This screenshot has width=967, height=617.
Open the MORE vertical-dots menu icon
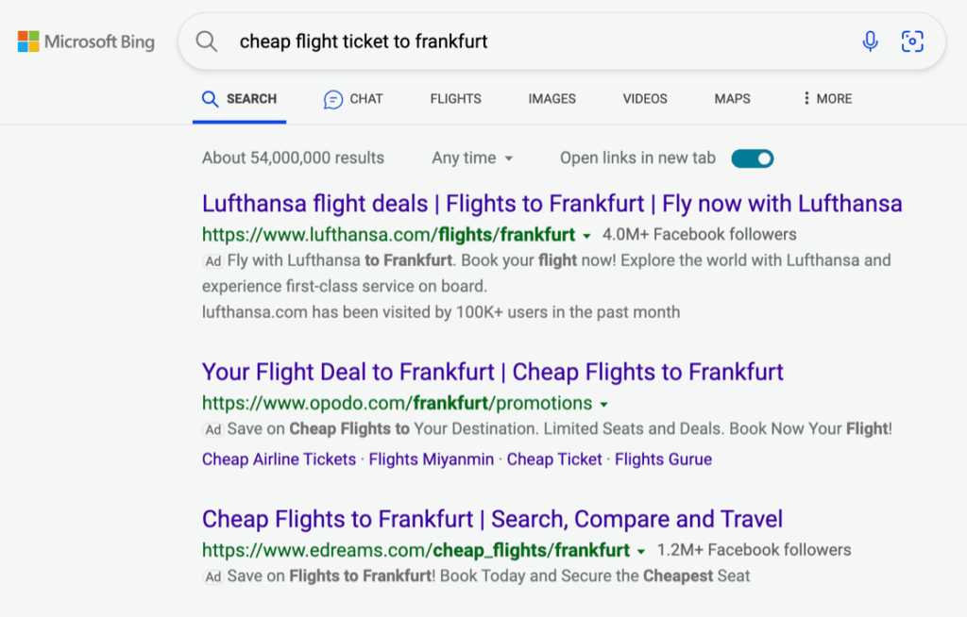pos(806,98)
